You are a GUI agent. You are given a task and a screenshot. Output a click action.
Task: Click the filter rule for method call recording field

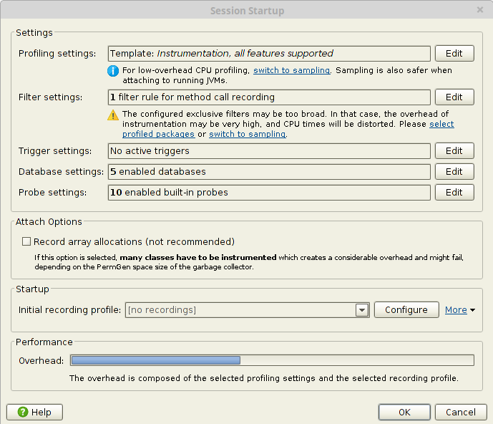[269, 97]
